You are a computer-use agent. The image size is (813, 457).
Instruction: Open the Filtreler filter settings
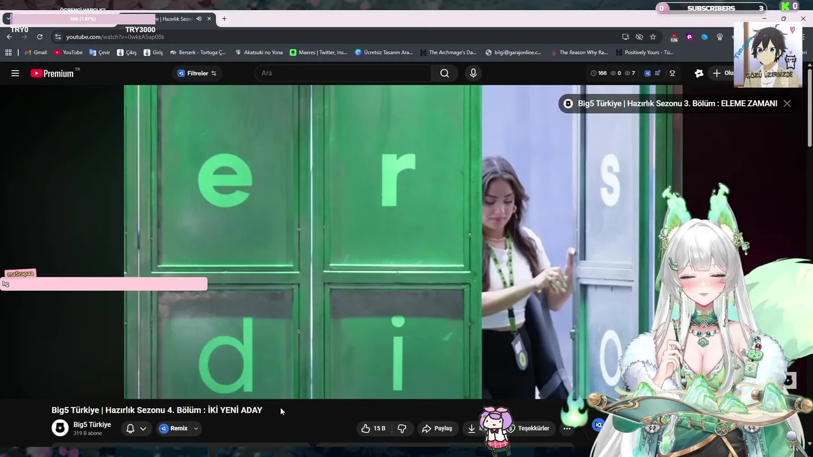[197, 73]
